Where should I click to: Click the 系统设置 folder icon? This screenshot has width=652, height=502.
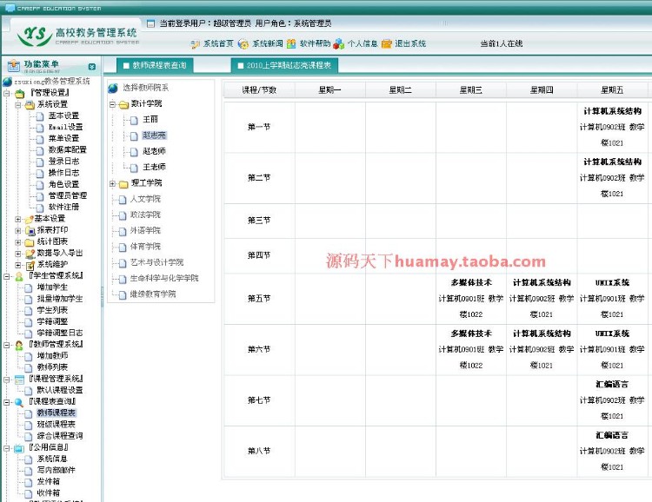coord(30,105)
